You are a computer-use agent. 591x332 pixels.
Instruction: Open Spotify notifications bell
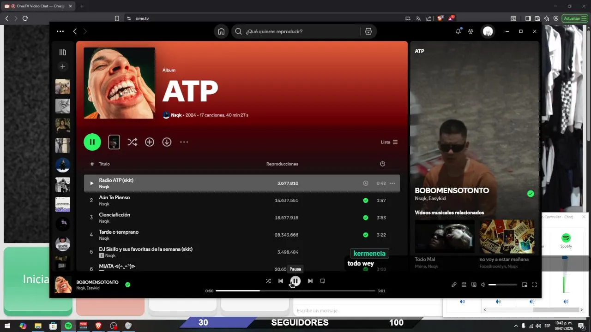458,31
